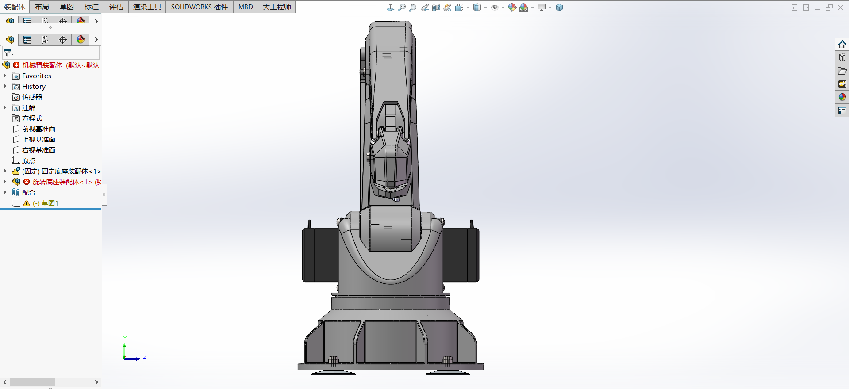Select the Favorites tree item
The height and width of the screenshot is (389, 849).
click(37, 76)
